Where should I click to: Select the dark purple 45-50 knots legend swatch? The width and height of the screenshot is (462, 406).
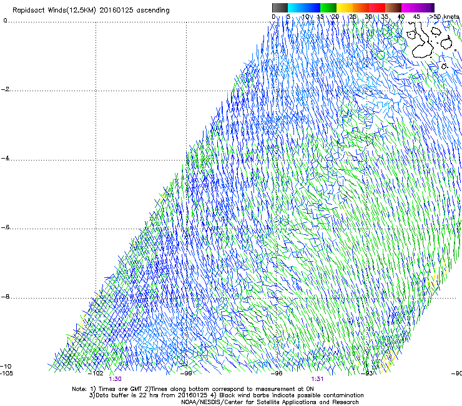(x=426, y=7)
